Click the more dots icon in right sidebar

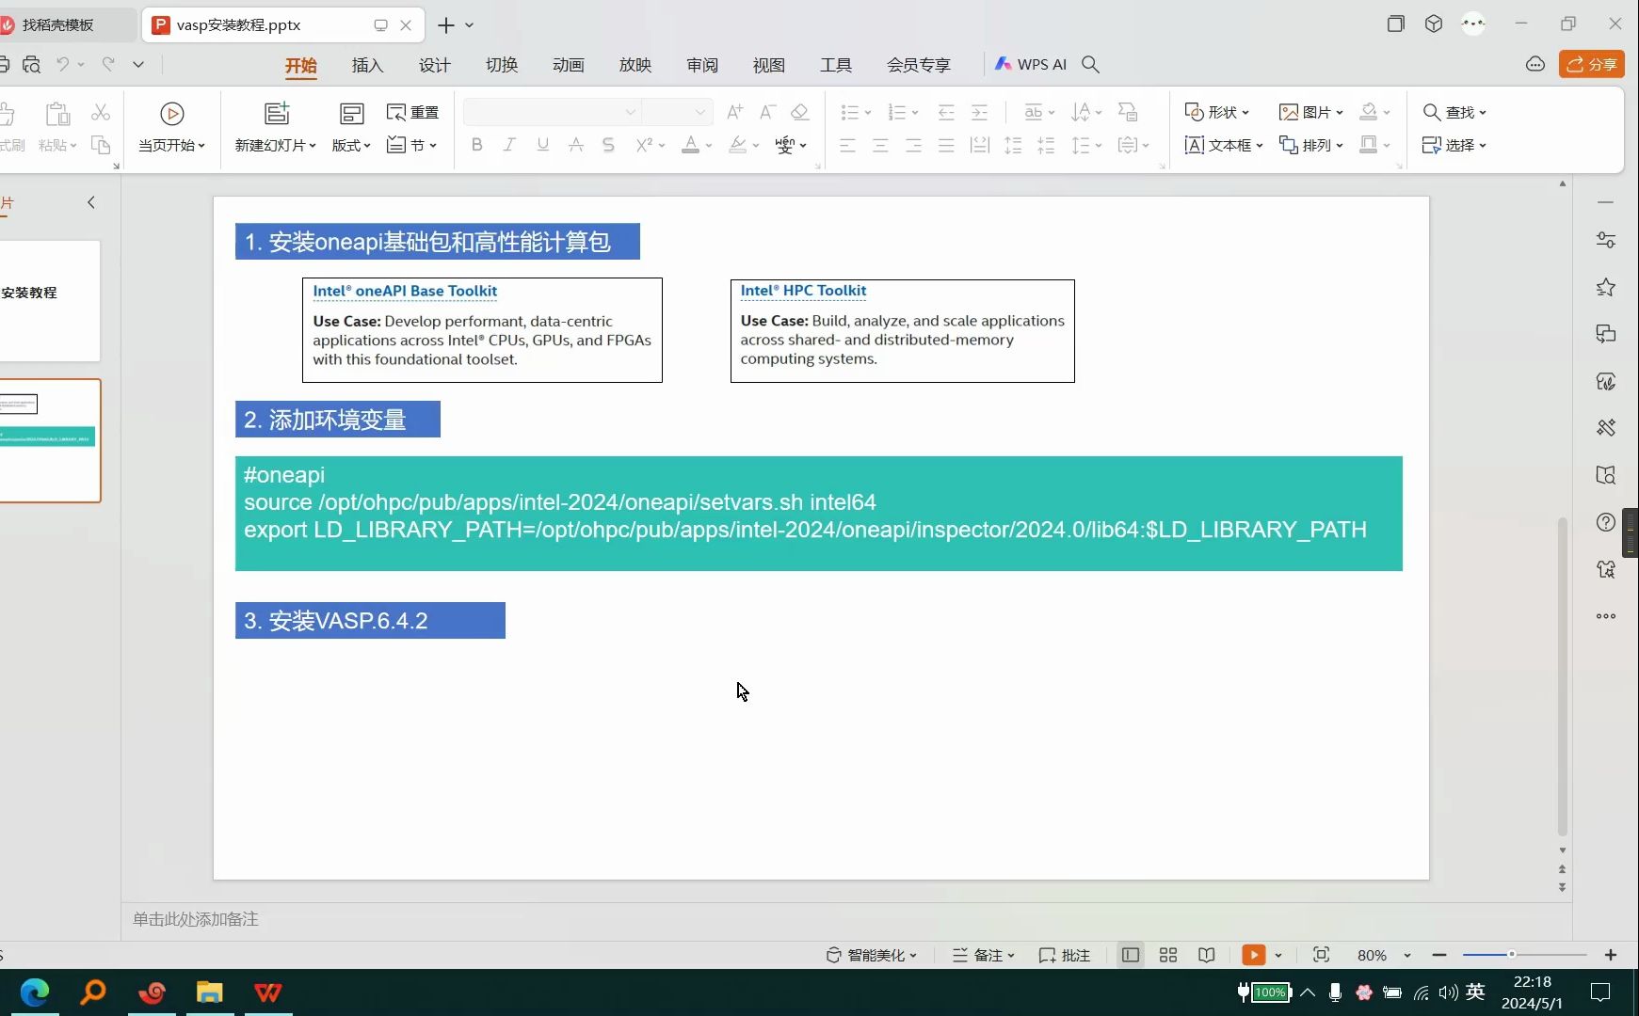tap(1606, 616)
